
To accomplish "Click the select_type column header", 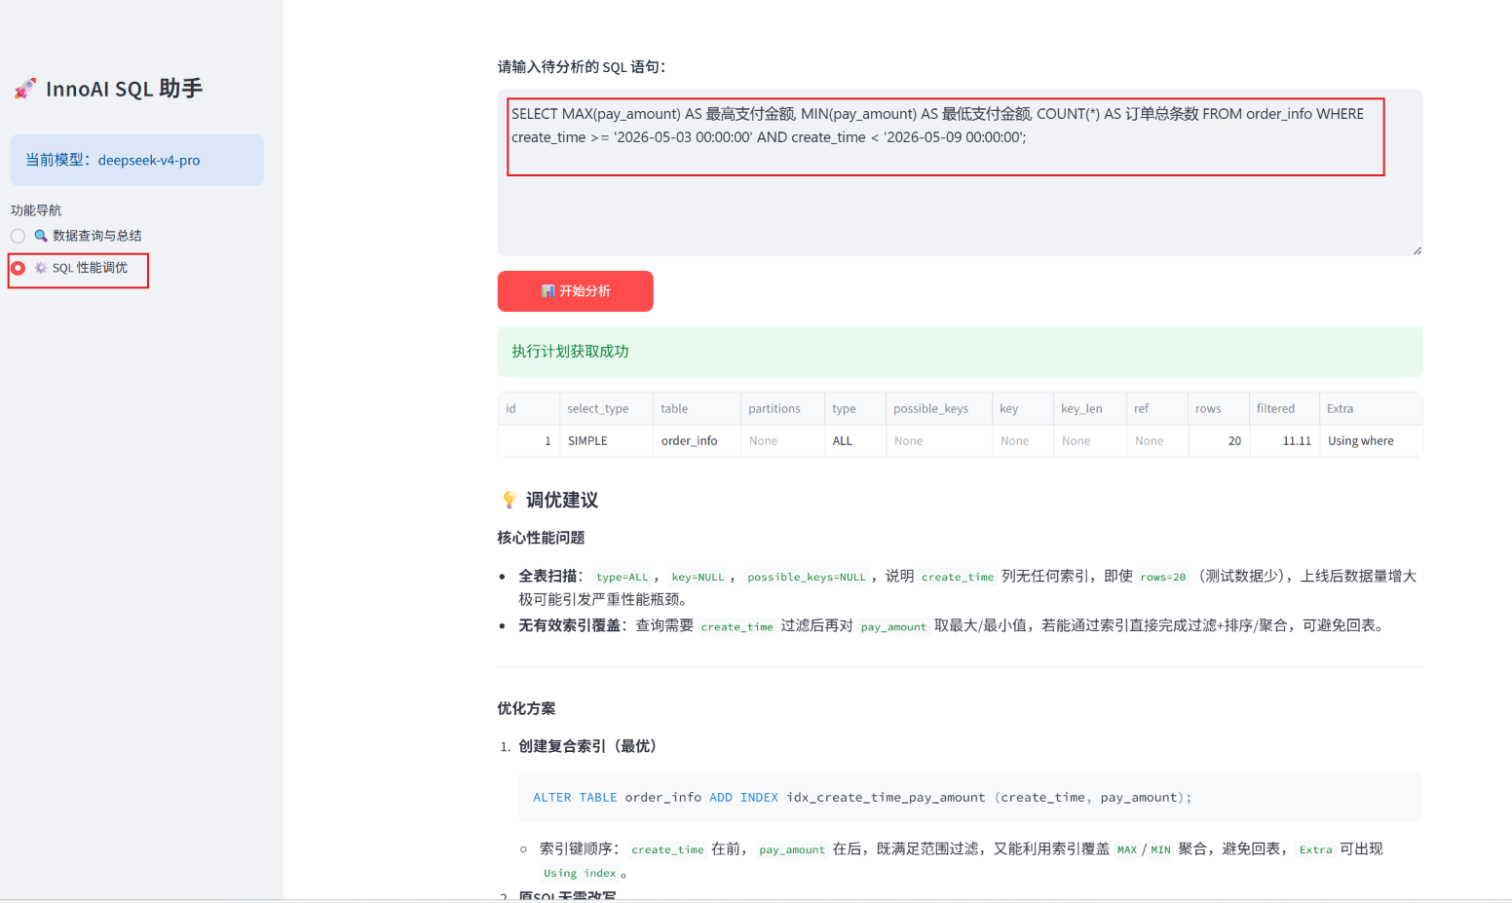I will (606, 409).
